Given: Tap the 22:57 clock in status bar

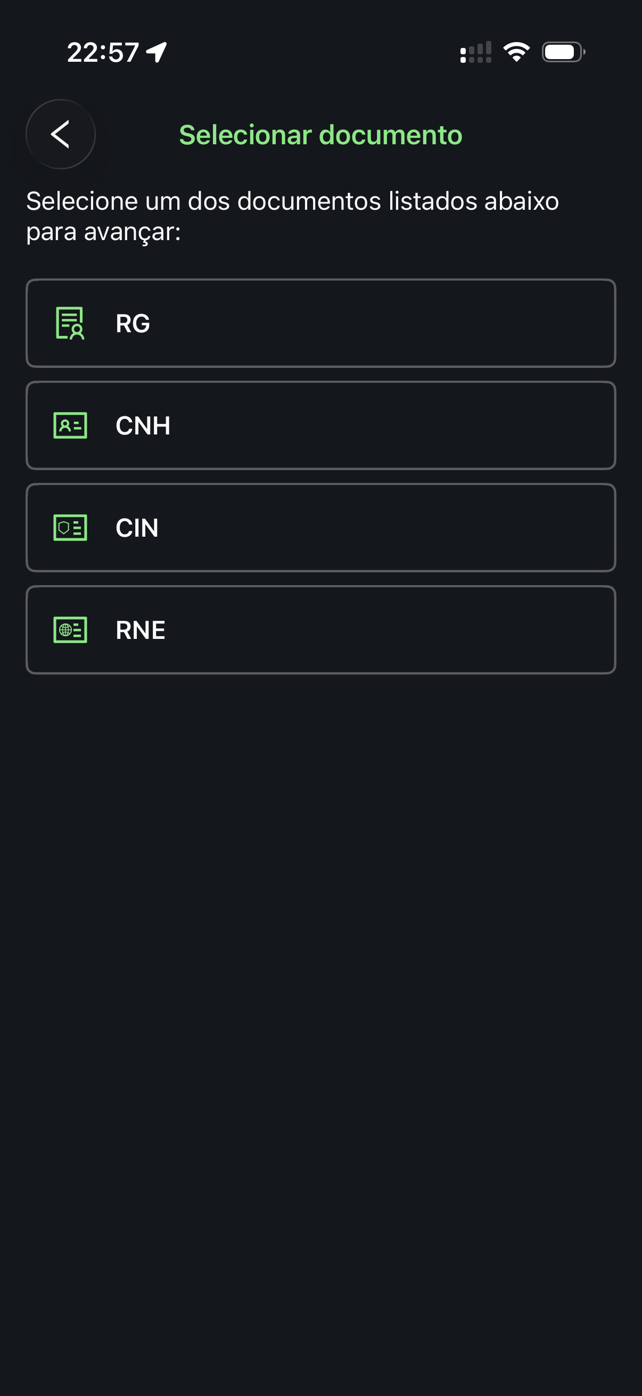Looking at the screenshot, I should (103, 53).
